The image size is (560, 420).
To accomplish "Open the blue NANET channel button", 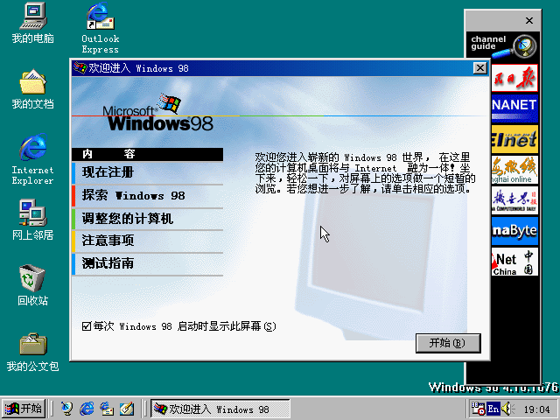I will [x=514, y=108].
